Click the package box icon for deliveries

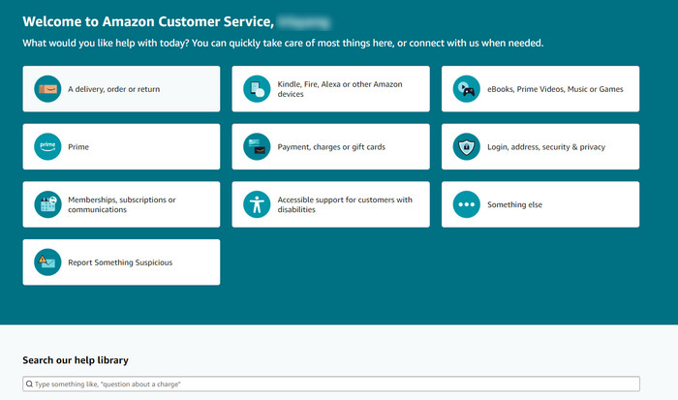click(x=47, y=89)
